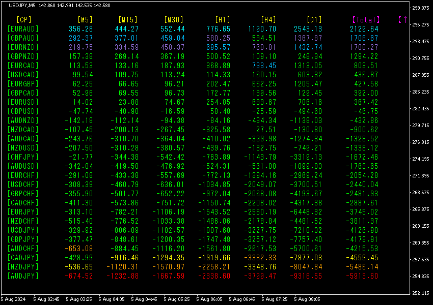Click the 252.115 price scale label
This screenshot has width=433, height=305.
(x=421, y=293)
